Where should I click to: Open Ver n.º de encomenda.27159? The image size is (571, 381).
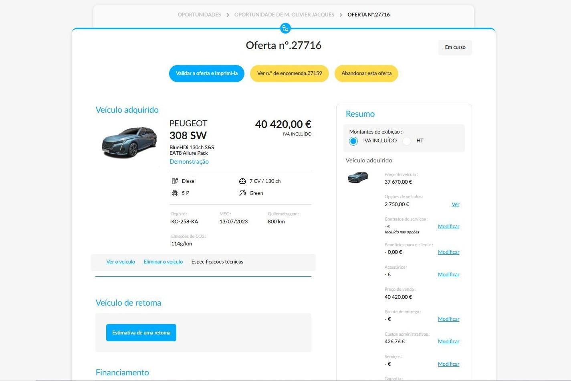(289, 73)
